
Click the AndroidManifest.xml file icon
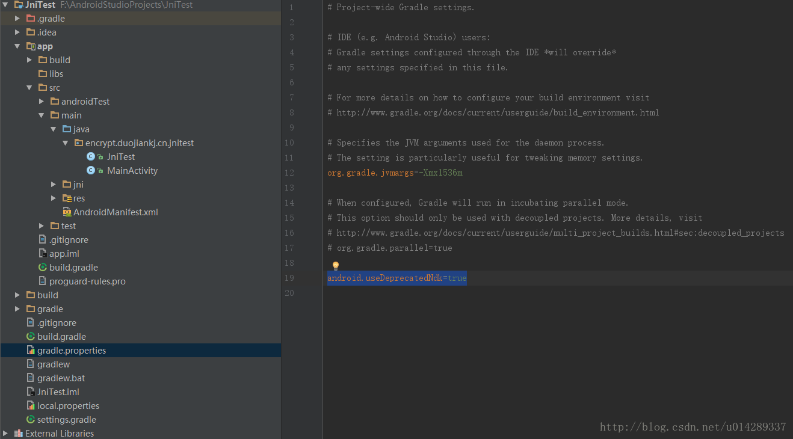click(x=67, y=212)
